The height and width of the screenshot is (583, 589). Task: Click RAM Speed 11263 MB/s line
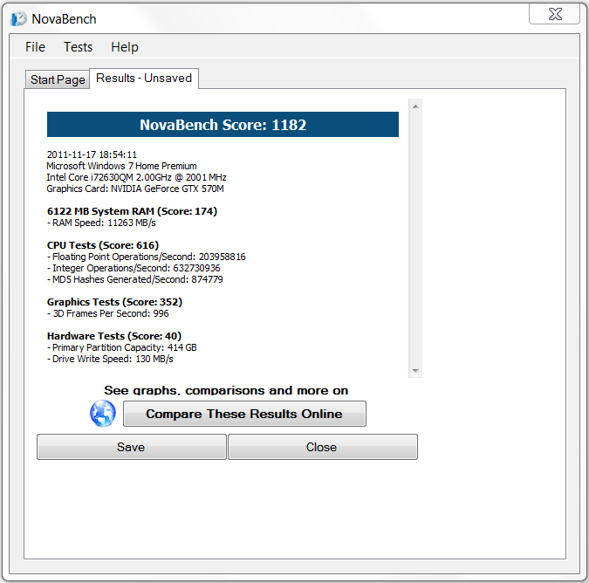(x=101, y=223)
